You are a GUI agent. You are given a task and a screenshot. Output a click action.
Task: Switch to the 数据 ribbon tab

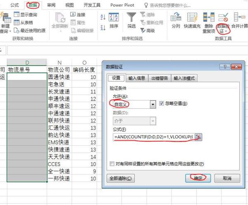tap(33, 5)
